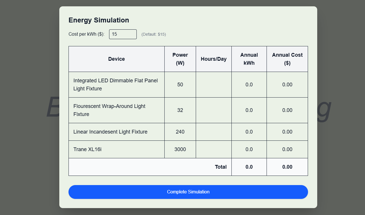The image size is (365, 215).
Task: Click Annual Cost value in Linear Incandesent row
Action: point(287,132)
